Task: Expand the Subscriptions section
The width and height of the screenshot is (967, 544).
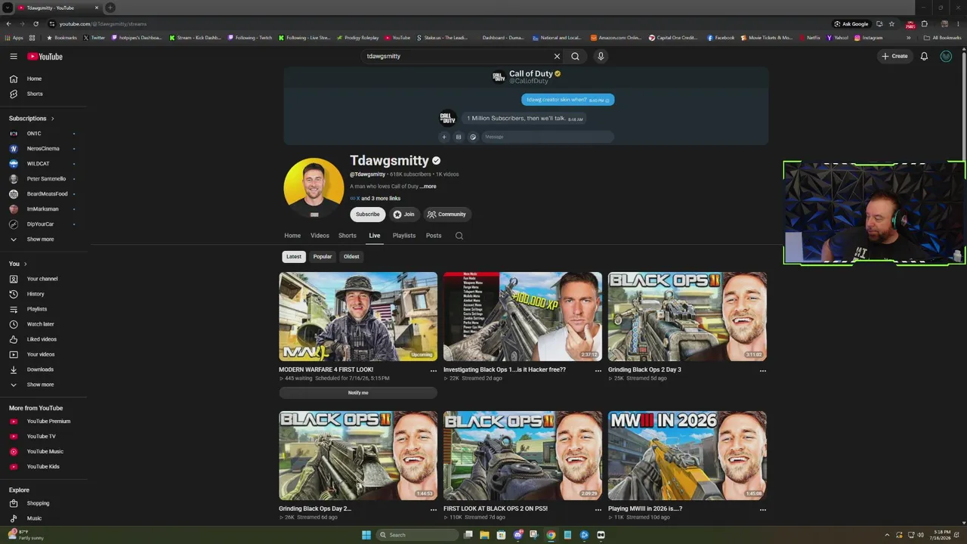Action: click(x=32, y=119)
